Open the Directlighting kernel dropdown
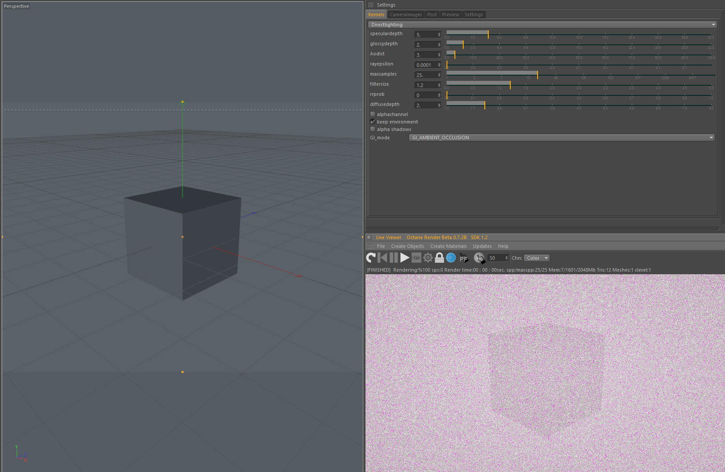 point(542,25)
